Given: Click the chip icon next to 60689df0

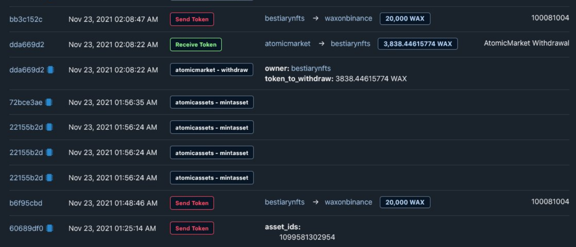Looking at the screenshot, I should click(x=49, y=228).
